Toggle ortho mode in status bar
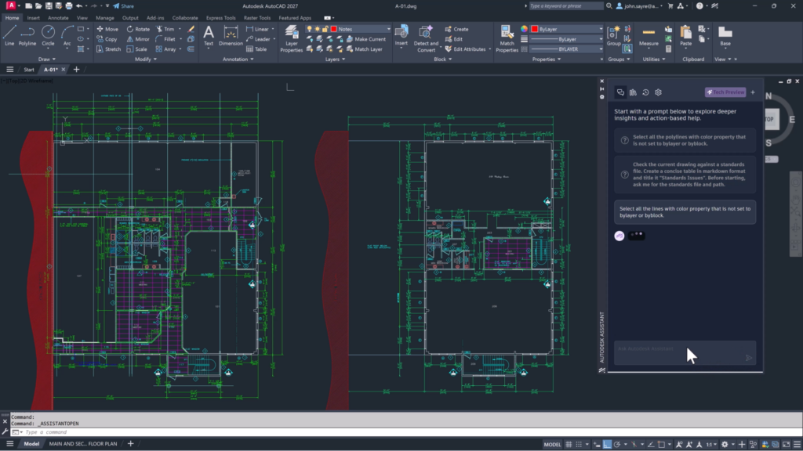Screen dimensions: 803x451 tap(607, 445)
